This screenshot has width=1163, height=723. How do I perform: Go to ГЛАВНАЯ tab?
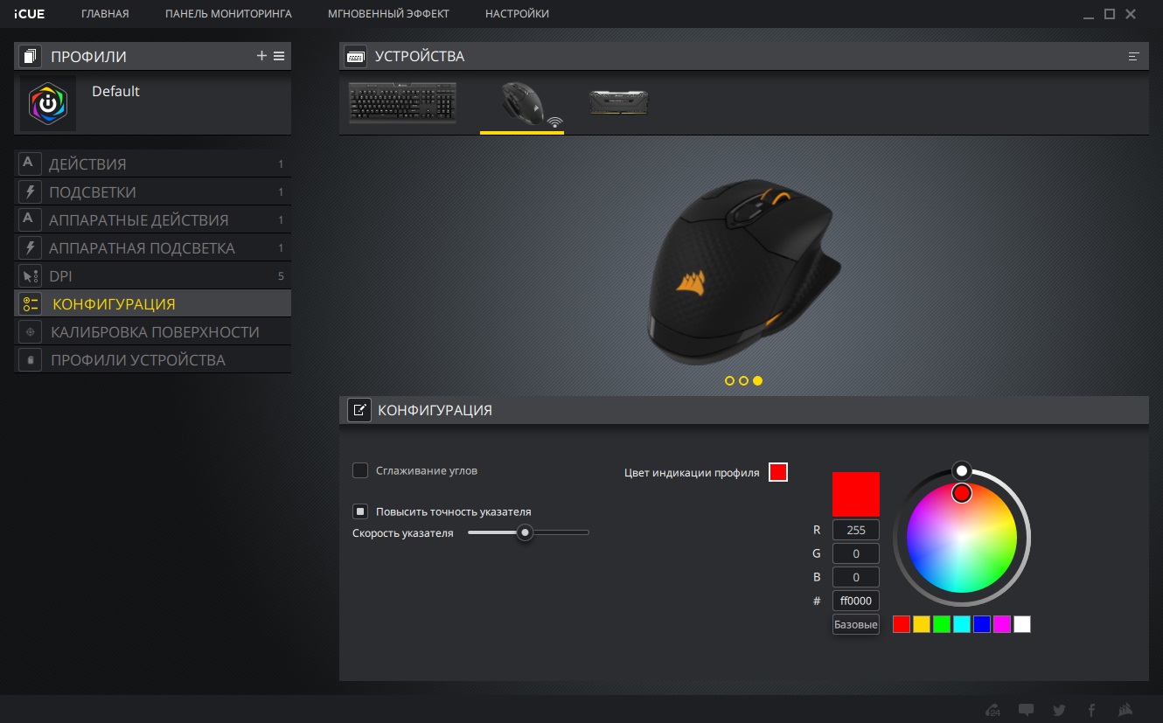point(105,14)
